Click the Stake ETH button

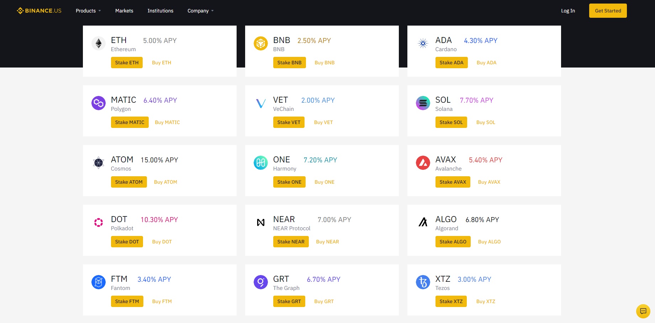pos(127,63)
